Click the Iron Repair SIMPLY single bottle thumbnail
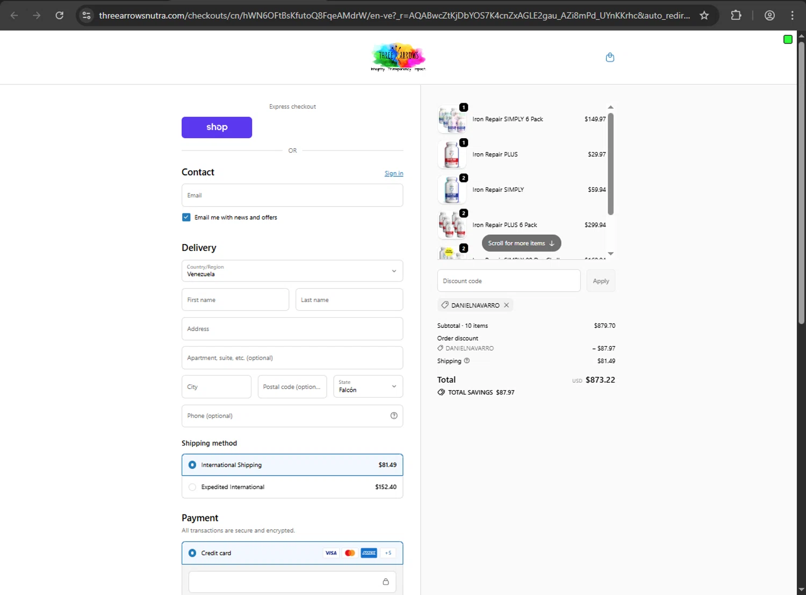806x595 pixels. pyautogui.click(x=452, y=190)
